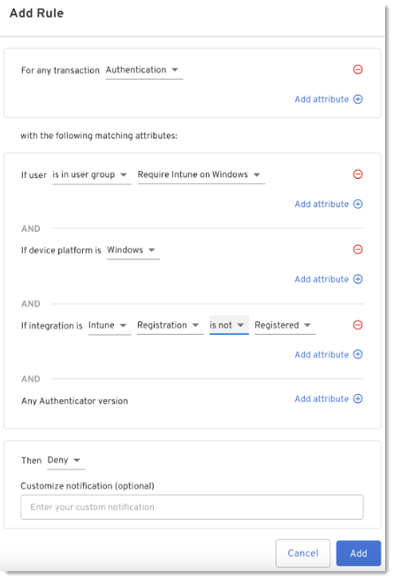Expand the Require Intune on Windows dropdown
The height and width of the screenshot is (580, 394).
coord(201,175)
